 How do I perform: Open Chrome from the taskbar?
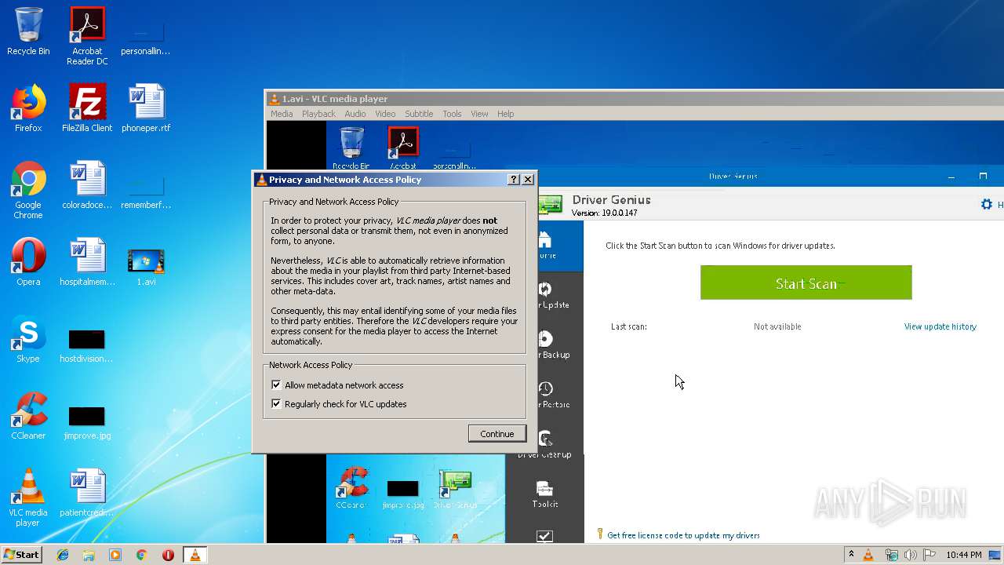coord(141,555)
